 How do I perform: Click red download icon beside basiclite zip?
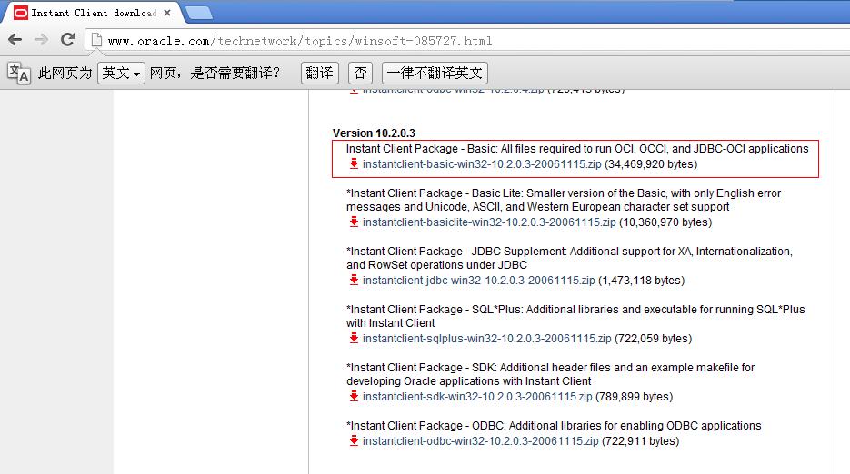[354, 222]
